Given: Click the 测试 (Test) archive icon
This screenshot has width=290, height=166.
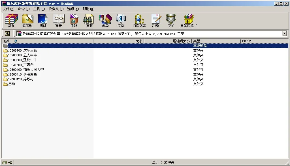Looking at the screenshot, I should point(43,21).
